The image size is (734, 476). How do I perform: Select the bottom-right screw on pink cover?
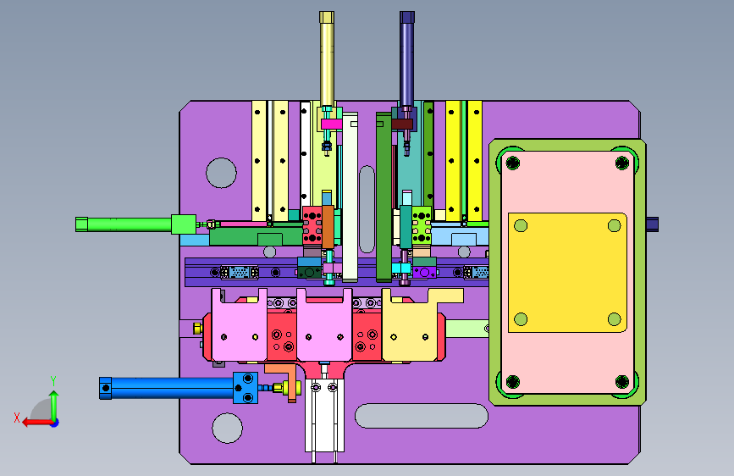point(622,381)
